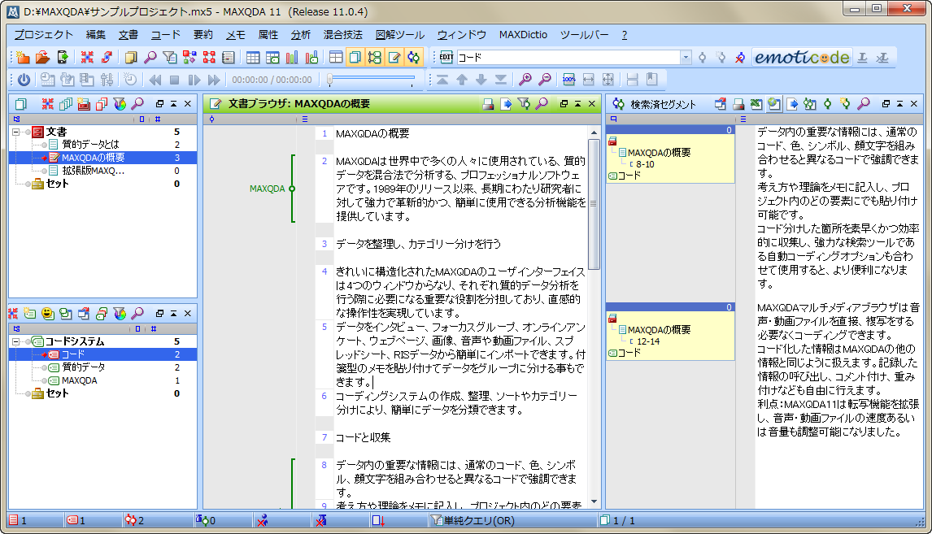This screenshot has width=932, height=534.
Task: Collapse the コードシステム tree node
Action: [x=16, y=341]
